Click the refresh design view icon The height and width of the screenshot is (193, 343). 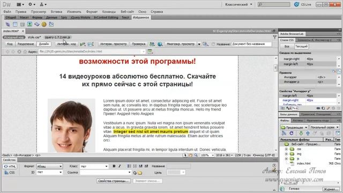[x=213, y=44]
